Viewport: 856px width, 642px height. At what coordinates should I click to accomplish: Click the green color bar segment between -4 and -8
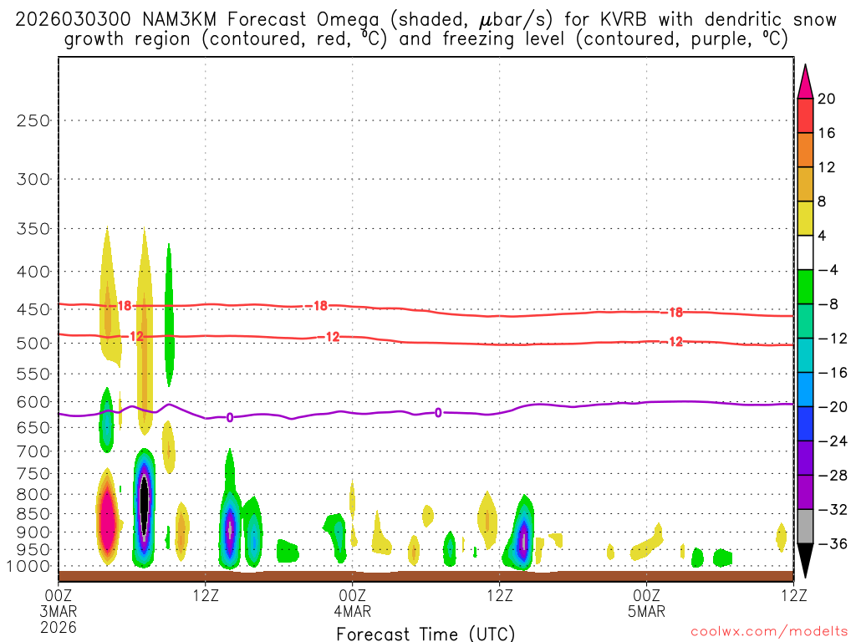click(805, 288)
